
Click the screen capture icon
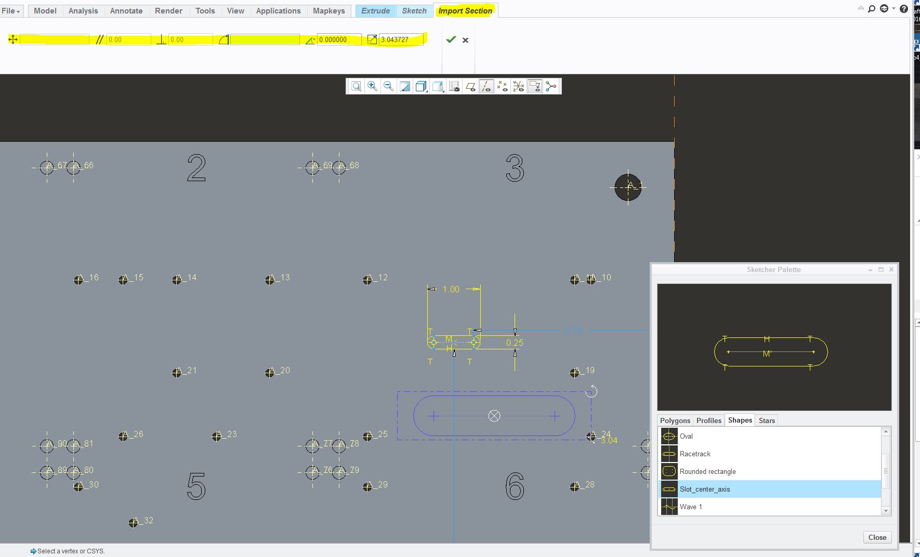coord(454,86)
